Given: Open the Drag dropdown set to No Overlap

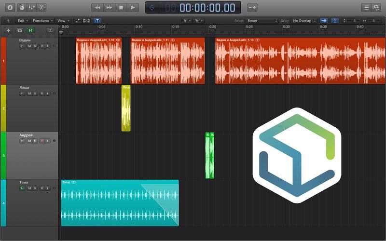Looking at the screenshot, I should [304, 21].
